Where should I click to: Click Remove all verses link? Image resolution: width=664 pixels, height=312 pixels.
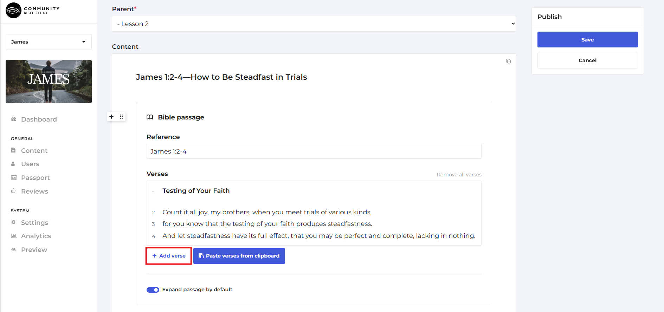pos(459,175)
